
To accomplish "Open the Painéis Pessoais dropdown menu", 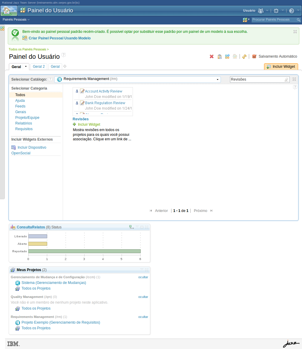I will click(x=16, y=20).
